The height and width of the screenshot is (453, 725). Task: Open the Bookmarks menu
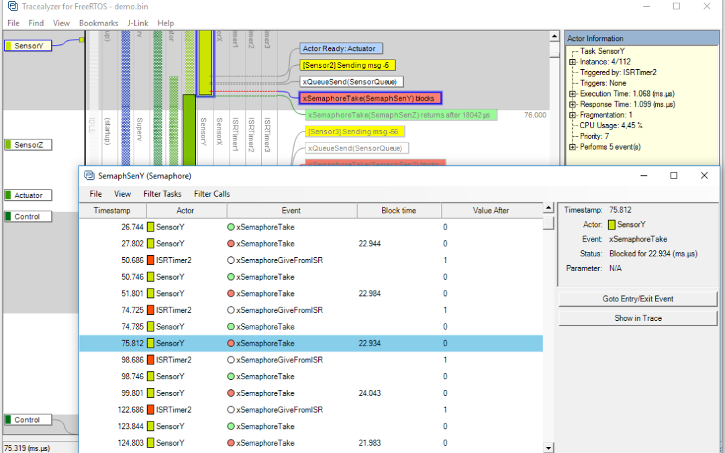pos(99,23)
